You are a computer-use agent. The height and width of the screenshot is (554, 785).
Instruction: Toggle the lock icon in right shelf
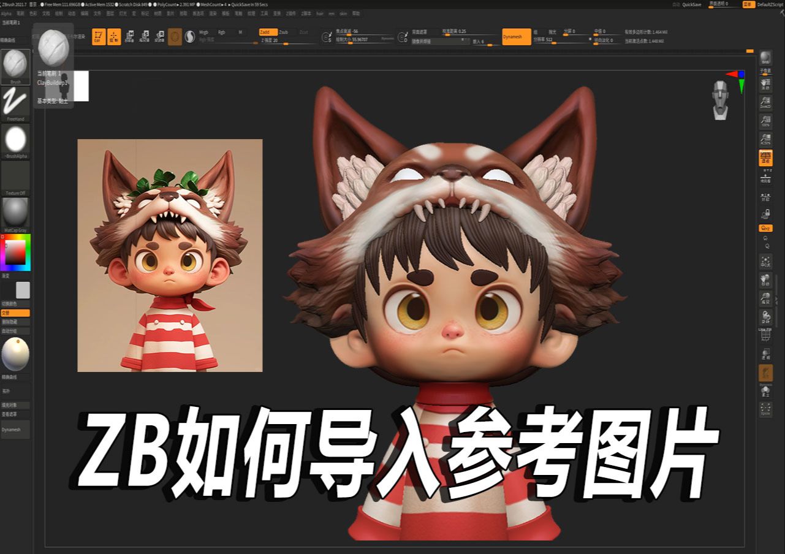point(765,213)
